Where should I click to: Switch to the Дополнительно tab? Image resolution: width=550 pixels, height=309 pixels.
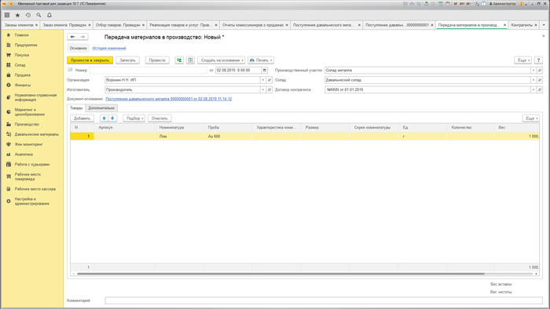[x=101, y=108]
